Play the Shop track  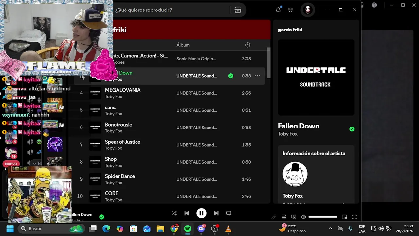(111, 159)
